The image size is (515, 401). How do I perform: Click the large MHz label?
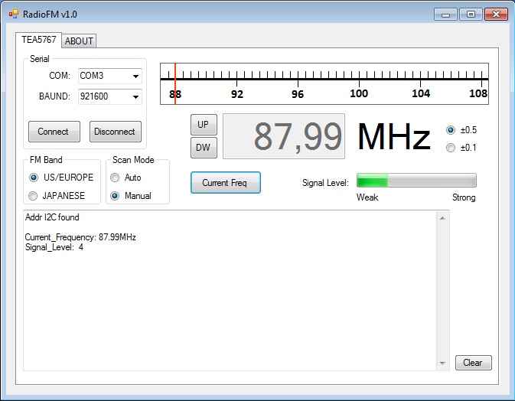394,136
